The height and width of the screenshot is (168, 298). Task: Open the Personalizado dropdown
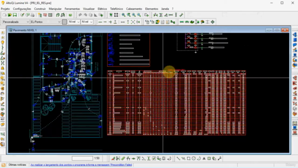click(x=16, y=22)
